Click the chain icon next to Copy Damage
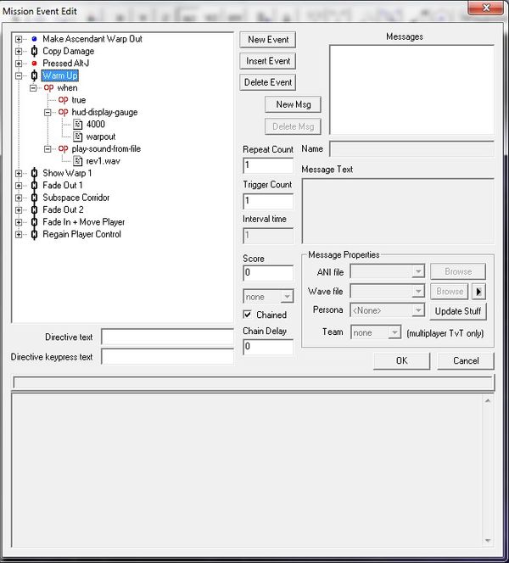This screenshot has width=509, height=563. pos(34,51)
